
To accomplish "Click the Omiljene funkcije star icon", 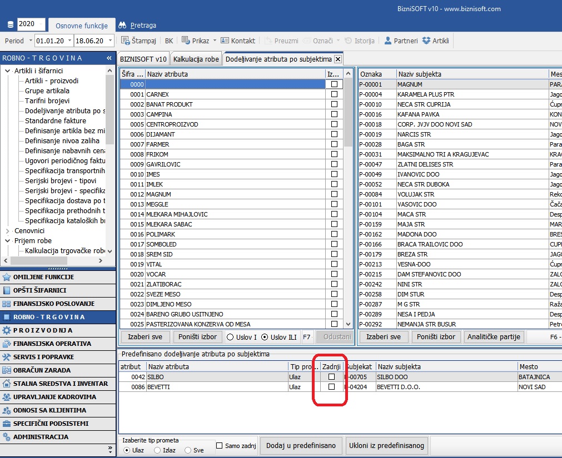I will click(x=7, y=277).
